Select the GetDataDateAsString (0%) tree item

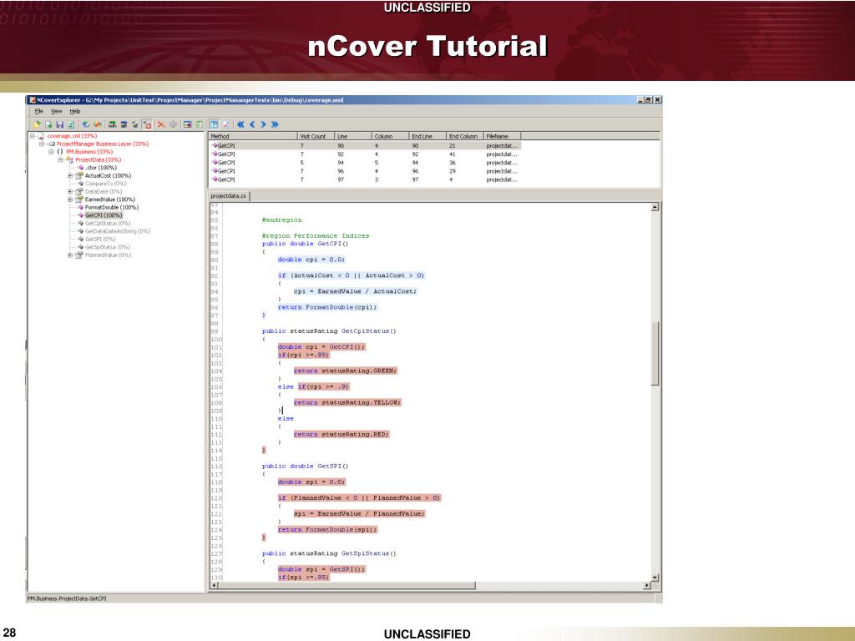click(117, 231)
